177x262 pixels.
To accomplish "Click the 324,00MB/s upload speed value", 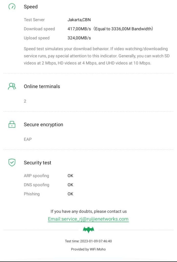I will click(79, 38).
